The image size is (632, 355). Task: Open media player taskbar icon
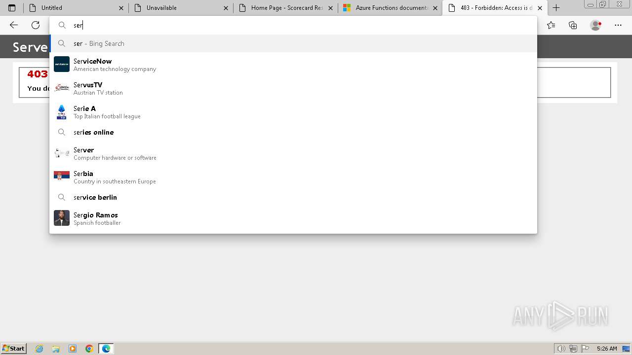[x=73, y=349]
